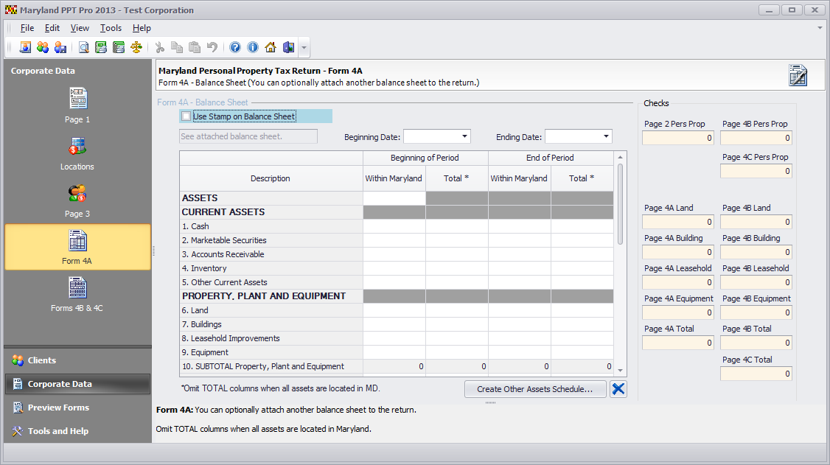
Task: Click the exit door toolbar icon
Action: (288, 47)
